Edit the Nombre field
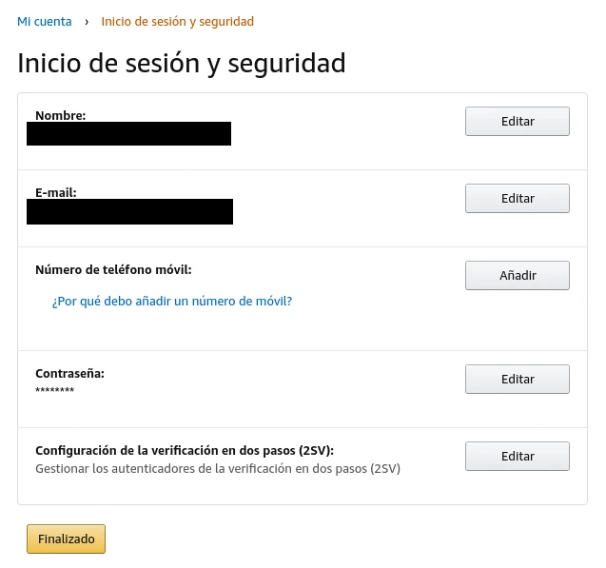This screenshot has width=606, height=568. click(517, 122)
